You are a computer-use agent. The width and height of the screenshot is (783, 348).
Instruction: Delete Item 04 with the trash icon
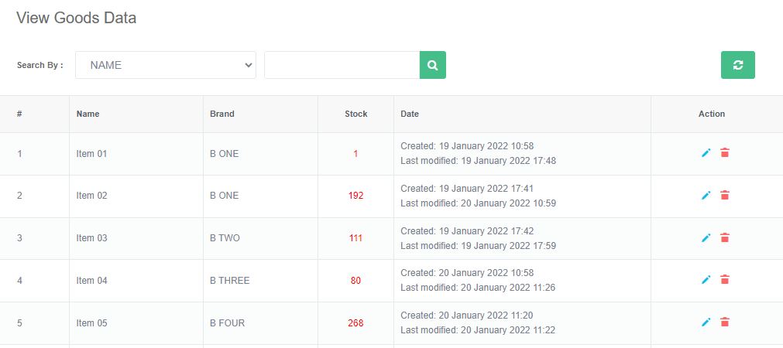(725, 280)
